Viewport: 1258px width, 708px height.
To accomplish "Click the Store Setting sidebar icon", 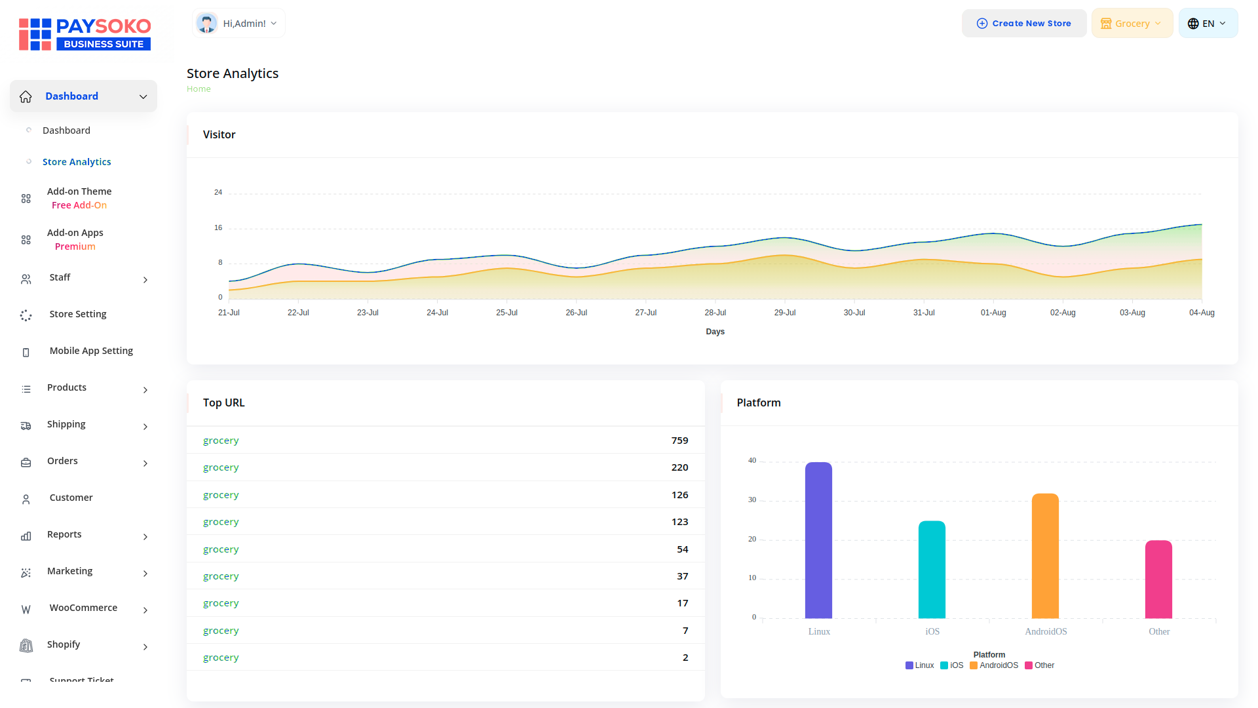I will coord(26,315).
